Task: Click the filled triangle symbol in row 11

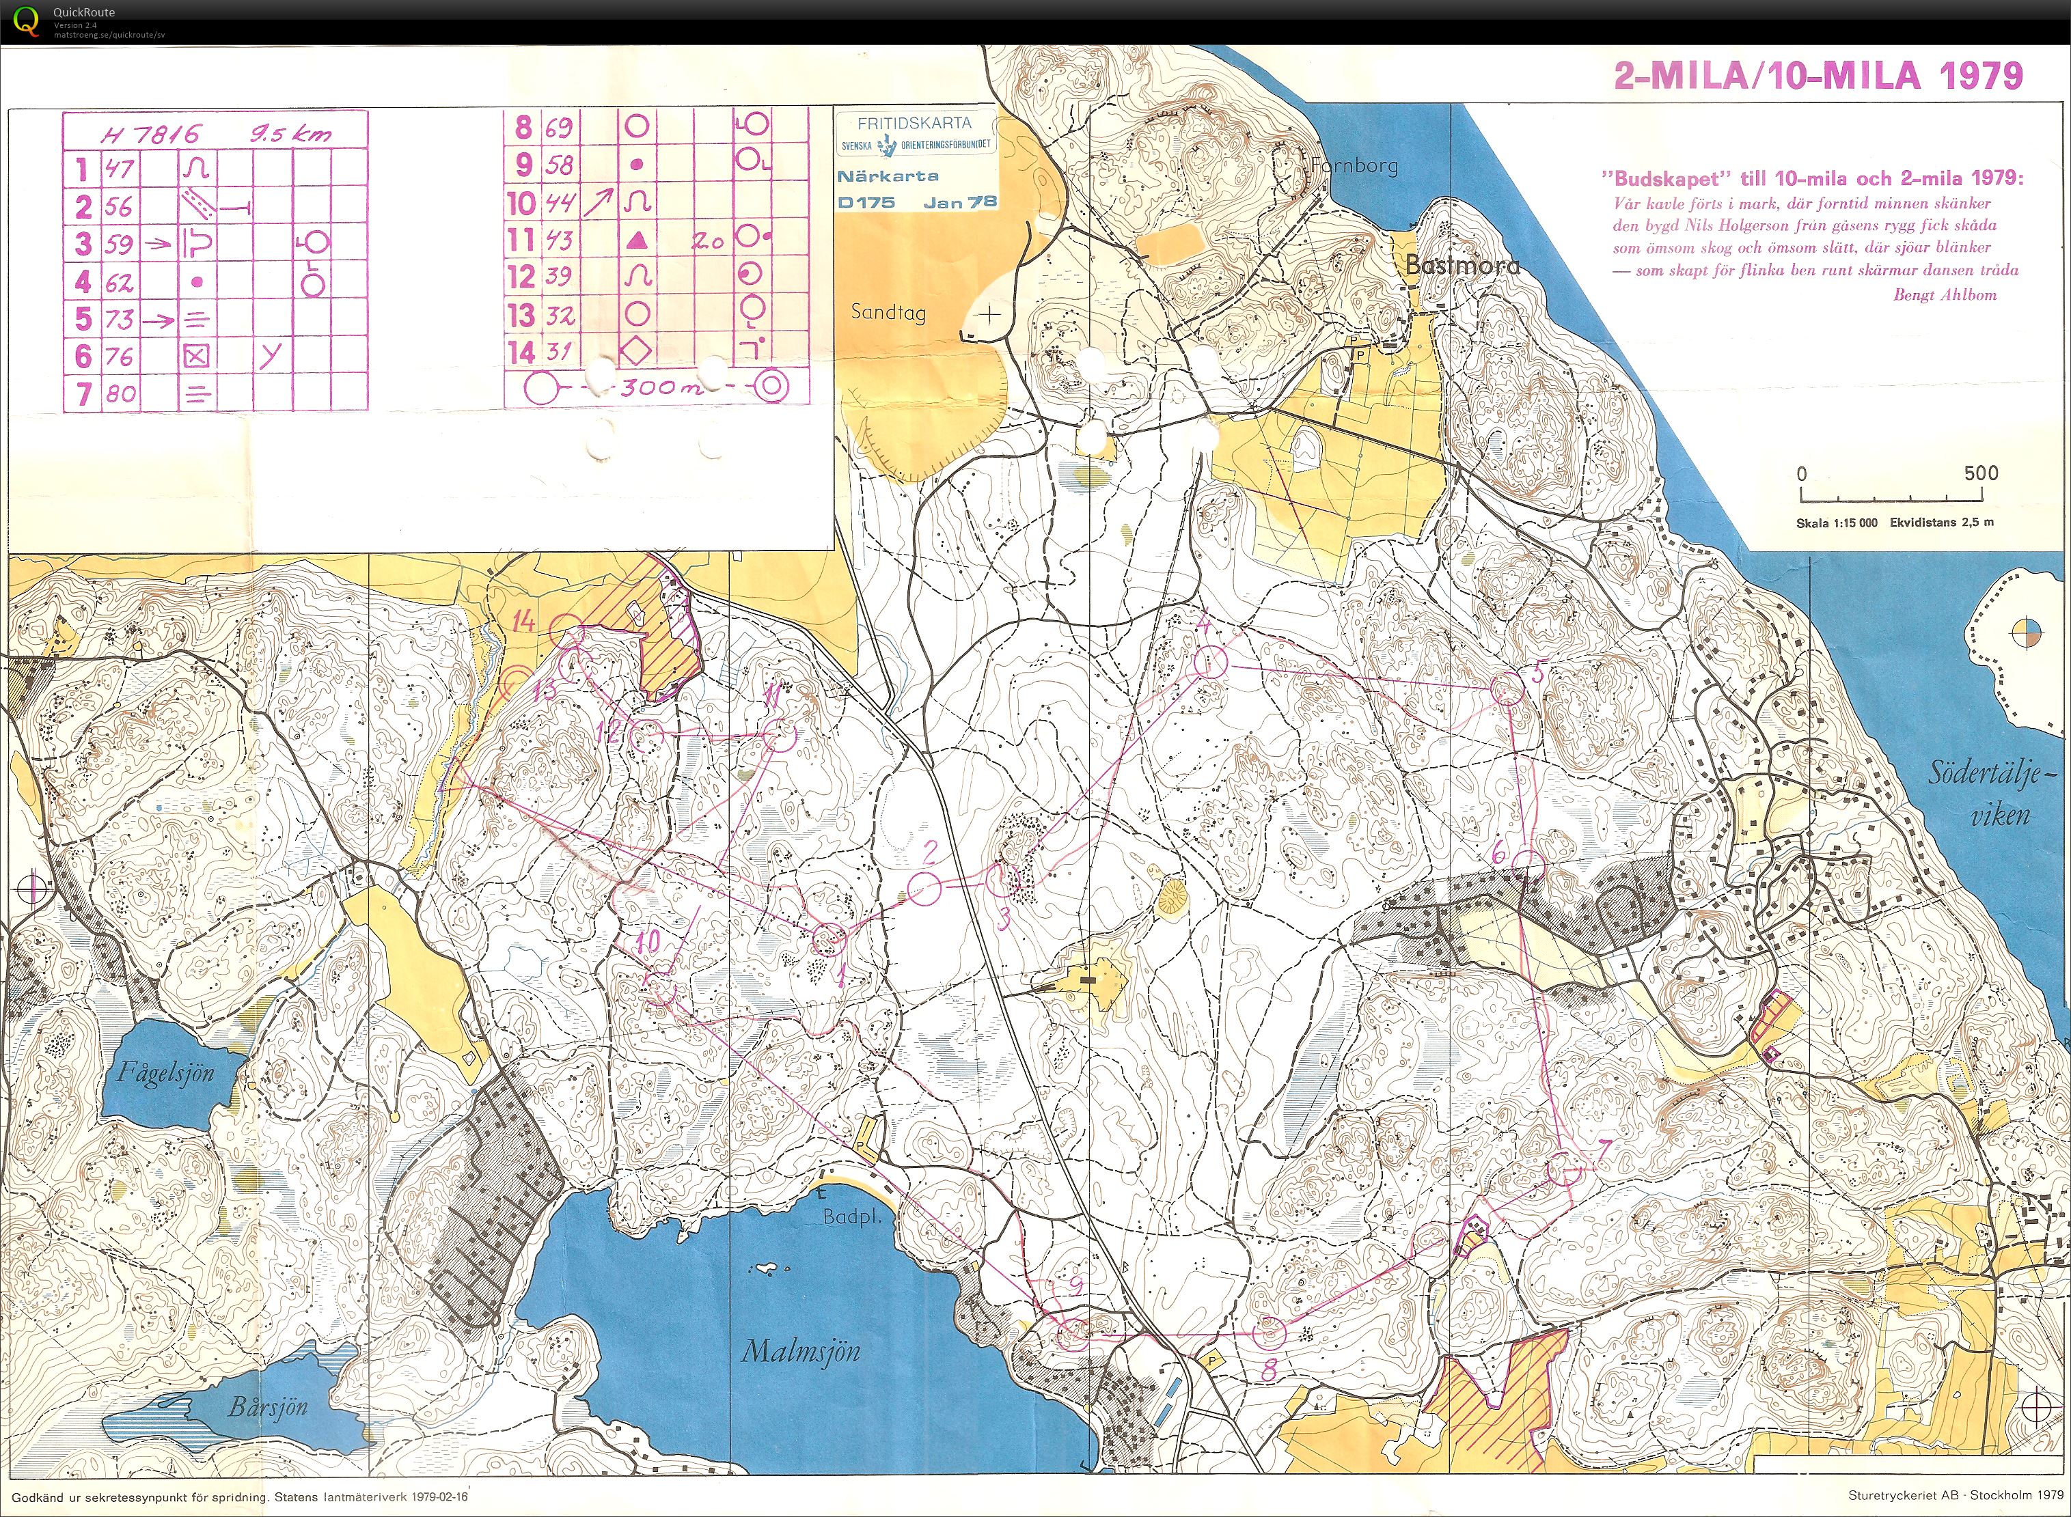Action: pos(637,240)
